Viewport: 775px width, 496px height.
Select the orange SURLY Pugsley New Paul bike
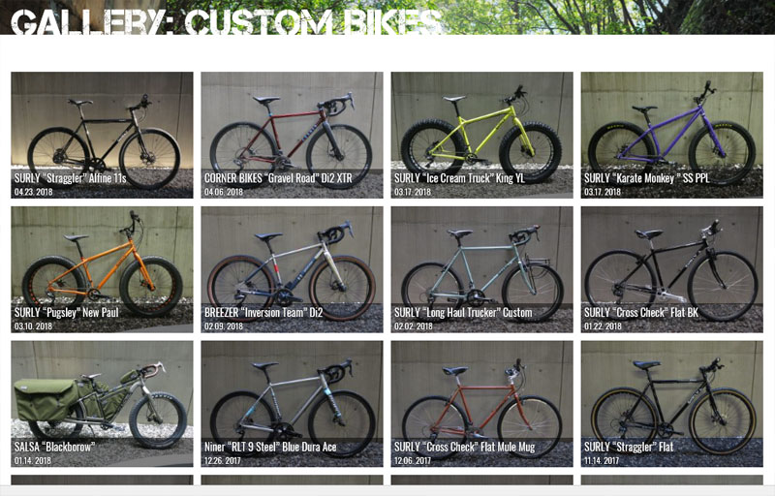tap(102, 269)
